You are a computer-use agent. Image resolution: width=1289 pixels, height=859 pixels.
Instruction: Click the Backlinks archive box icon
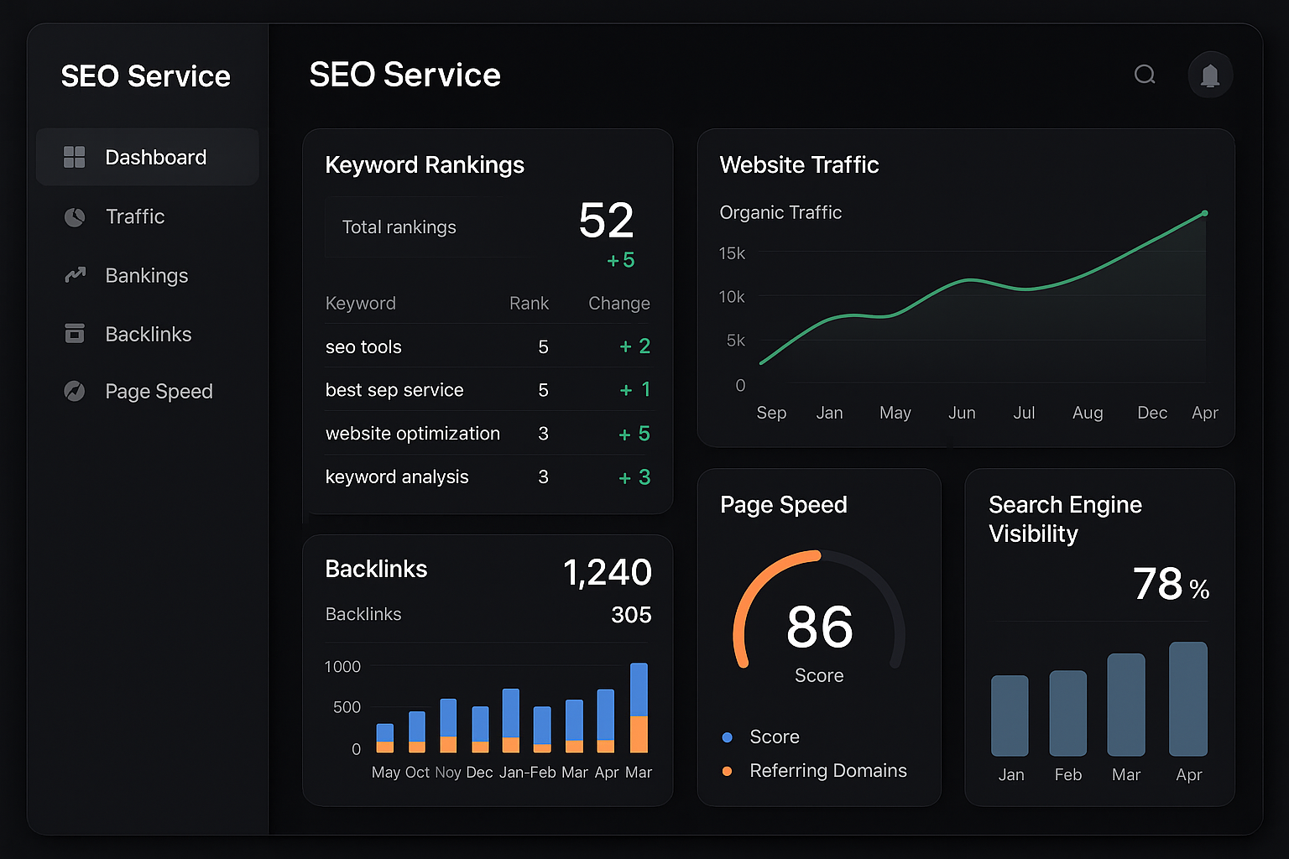(75, 334)
